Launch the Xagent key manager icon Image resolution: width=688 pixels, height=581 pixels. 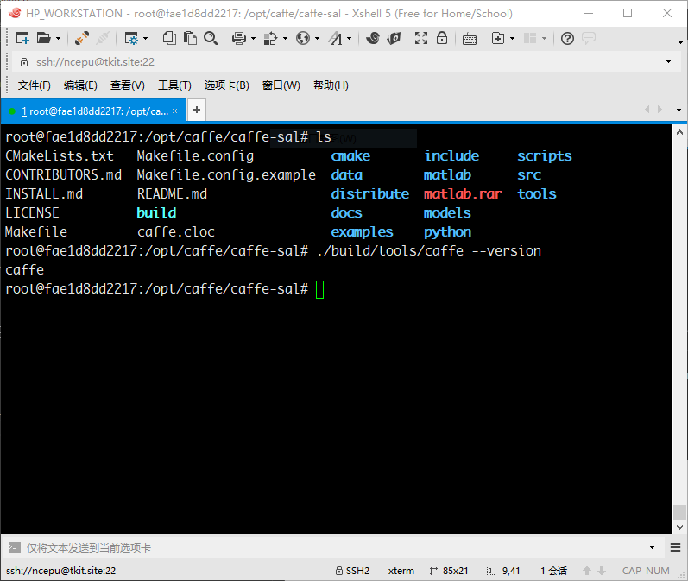[394, 38]
